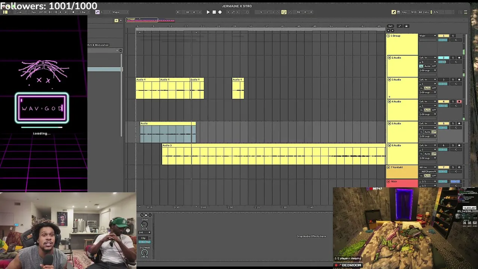Select the long Audio 3 clip
This screenshot has height=269, width=478.
tap(274, 154)
